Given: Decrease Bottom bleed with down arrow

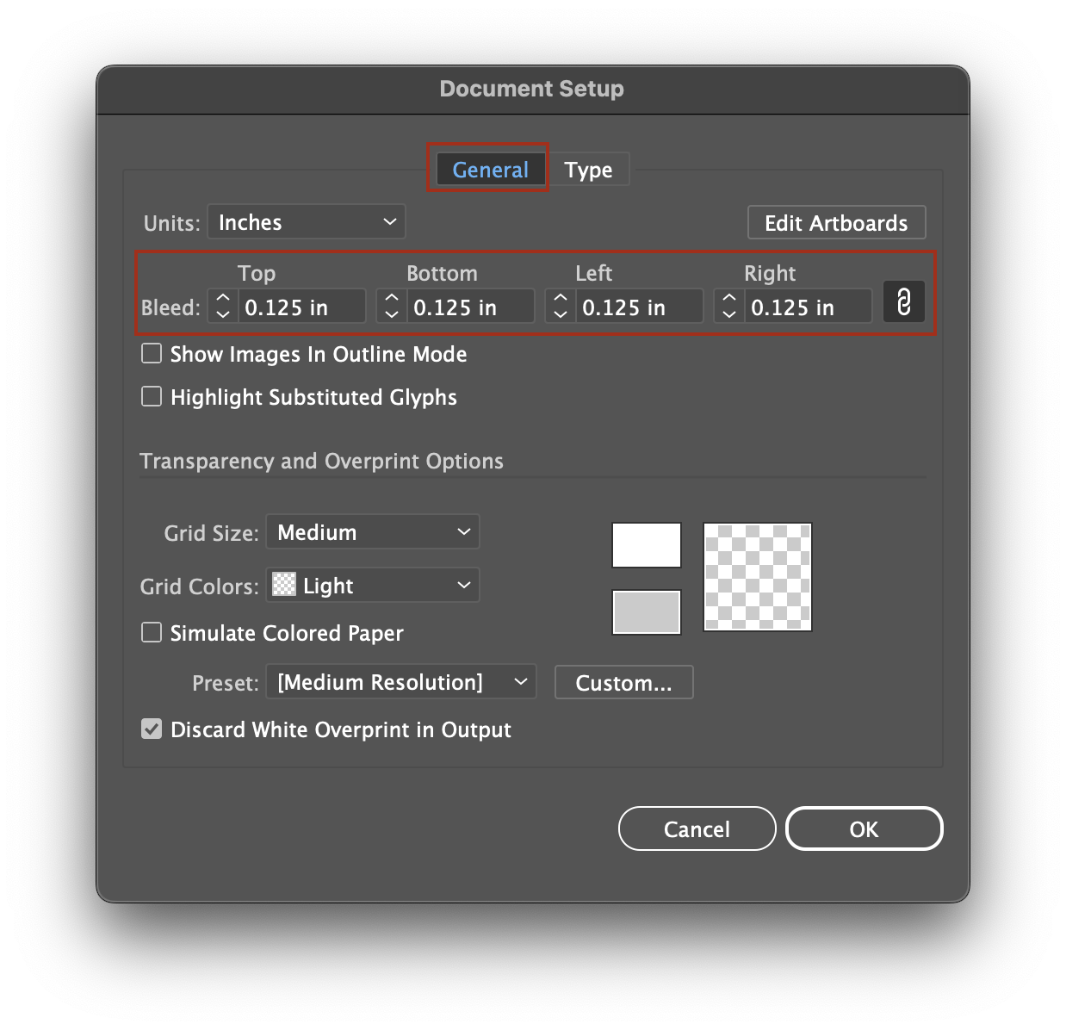Looking at the screenshot, I should coord(392,314).
